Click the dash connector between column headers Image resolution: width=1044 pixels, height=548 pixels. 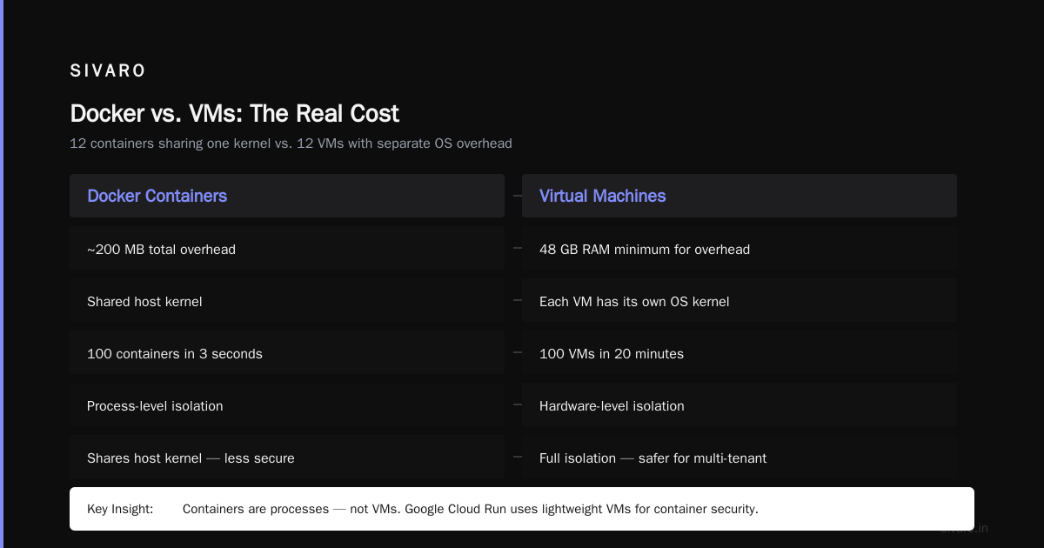518,196
